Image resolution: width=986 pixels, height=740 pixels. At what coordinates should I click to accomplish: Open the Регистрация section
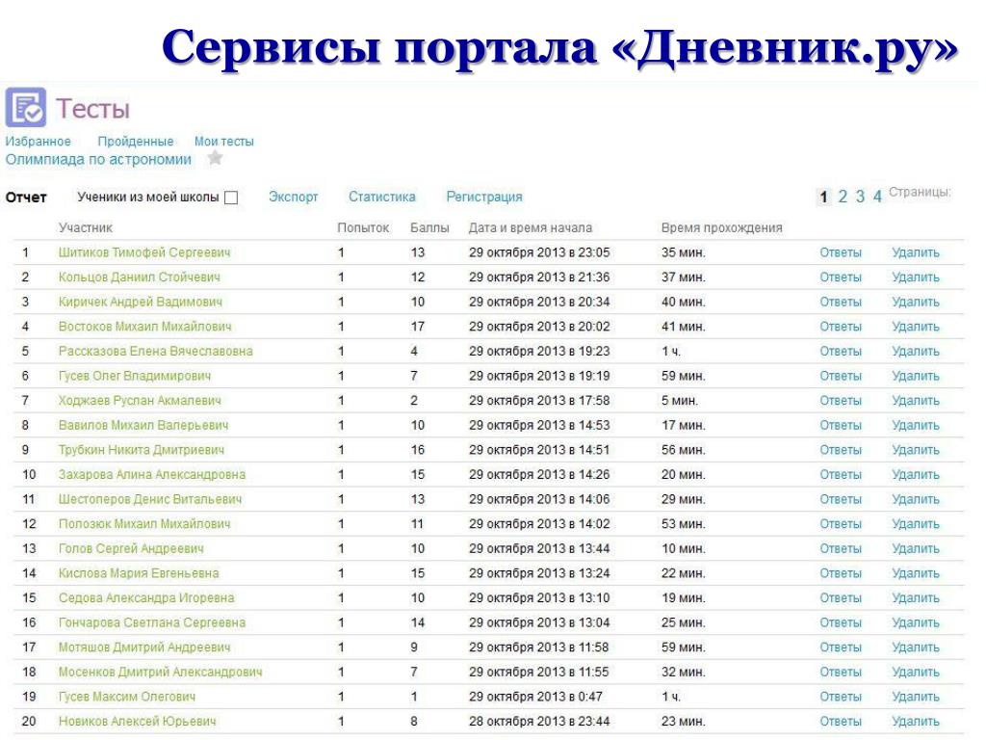[x=484, y=197]
